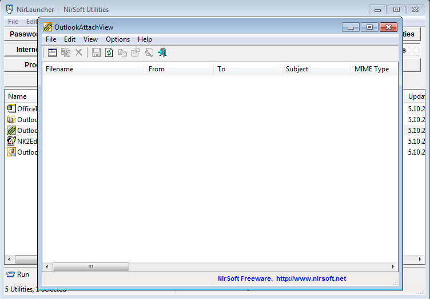Screen dimensions: 430x299
Task: Close the OutlookAttachView window
Action: pos(388,27)
